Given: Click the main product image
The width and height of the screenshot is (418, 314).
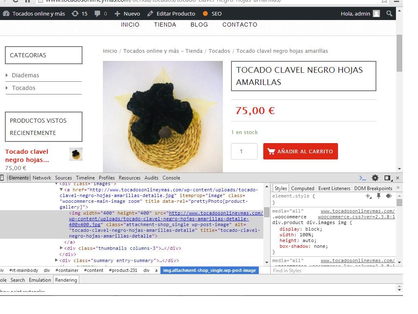Looking at the screenshot, I should pyautogui.click(x=162, y=117).
